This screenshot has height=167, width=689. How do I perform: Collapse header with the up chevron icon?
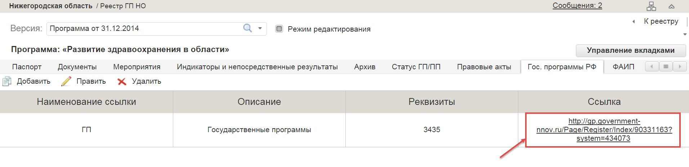pos(671,6)
